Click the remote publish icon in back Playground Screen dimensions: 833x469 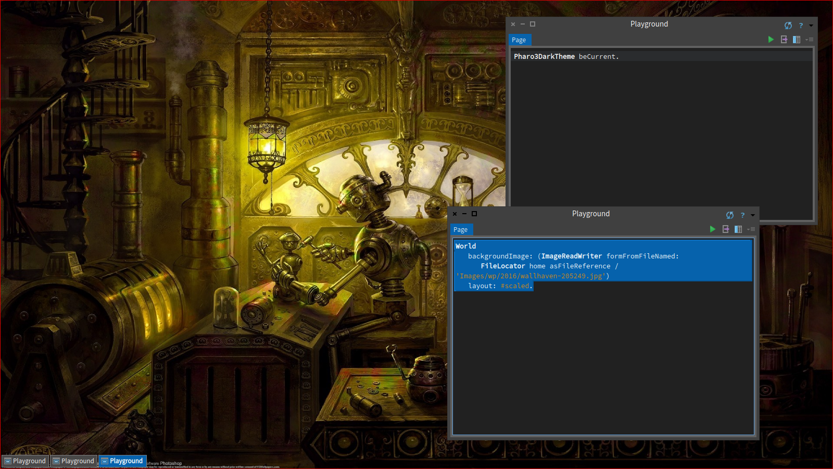[x=784, y=40]
